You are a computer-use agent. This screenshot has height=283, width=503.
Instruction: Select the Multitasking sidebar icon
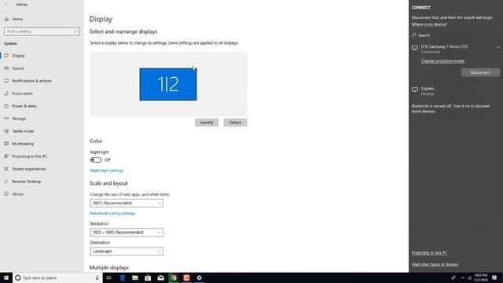[6, 143]
